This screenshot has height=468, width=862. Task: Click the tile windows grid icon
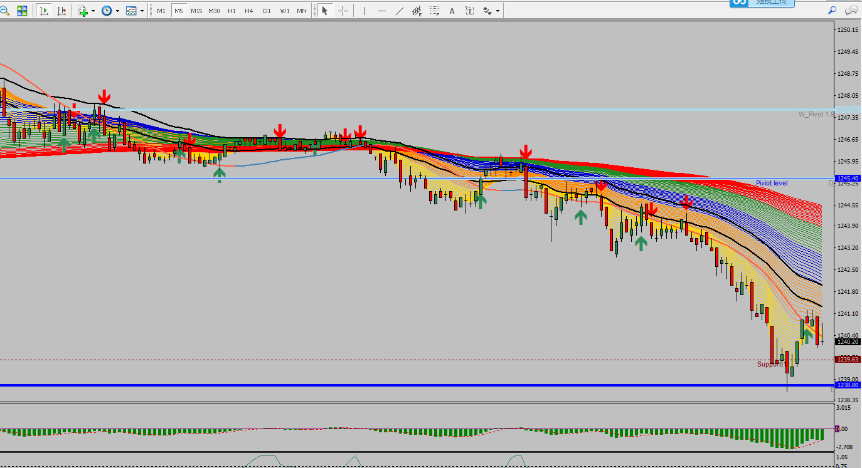tap(22, 11)
